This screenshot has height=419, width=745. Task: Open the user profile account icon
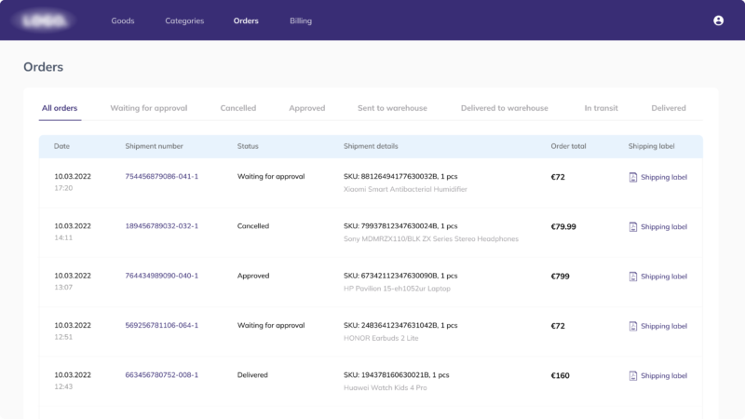[x=718, y=20]
